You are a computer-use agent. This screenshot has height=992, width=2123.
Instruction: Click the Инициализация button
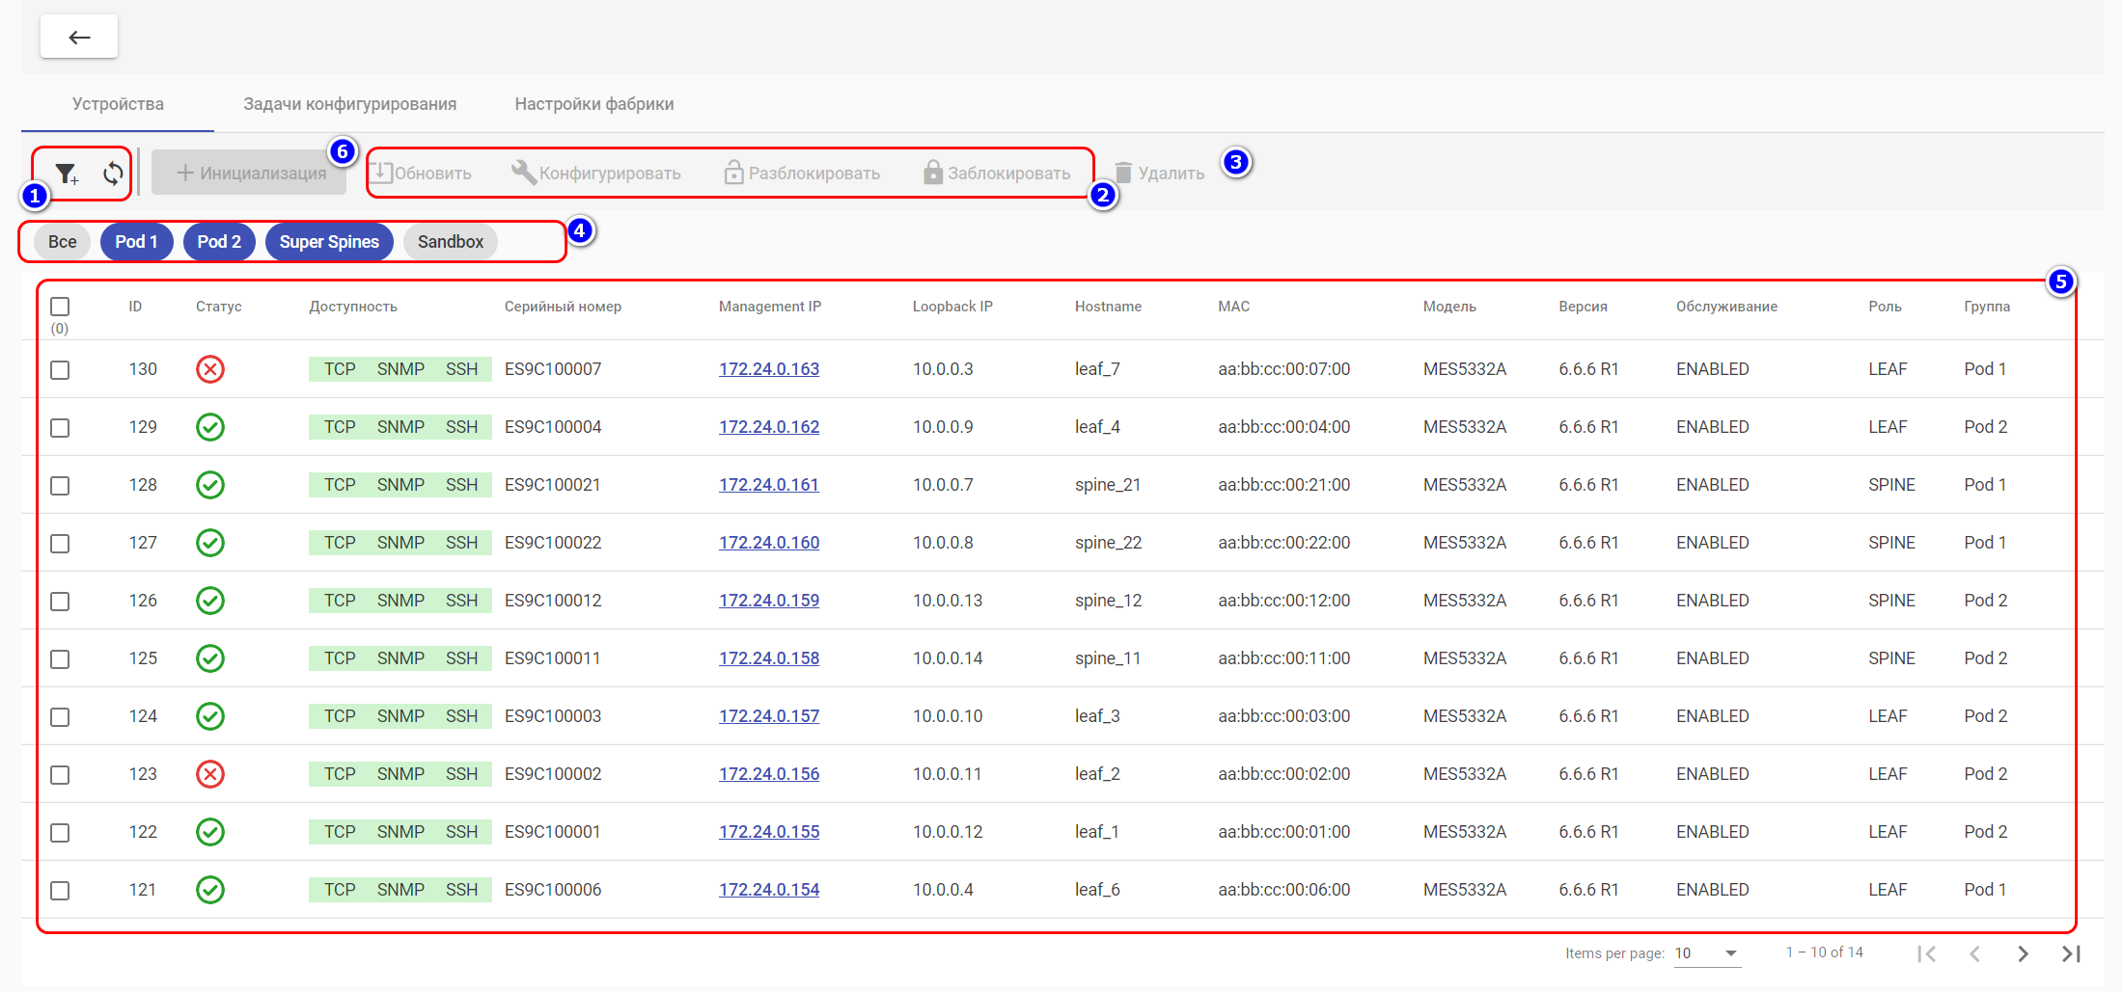(250, 174)
